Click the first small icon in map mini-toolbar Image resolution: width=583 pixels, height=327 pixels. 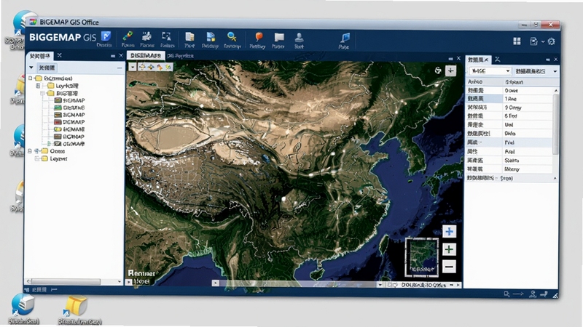(x=141, y=67)
